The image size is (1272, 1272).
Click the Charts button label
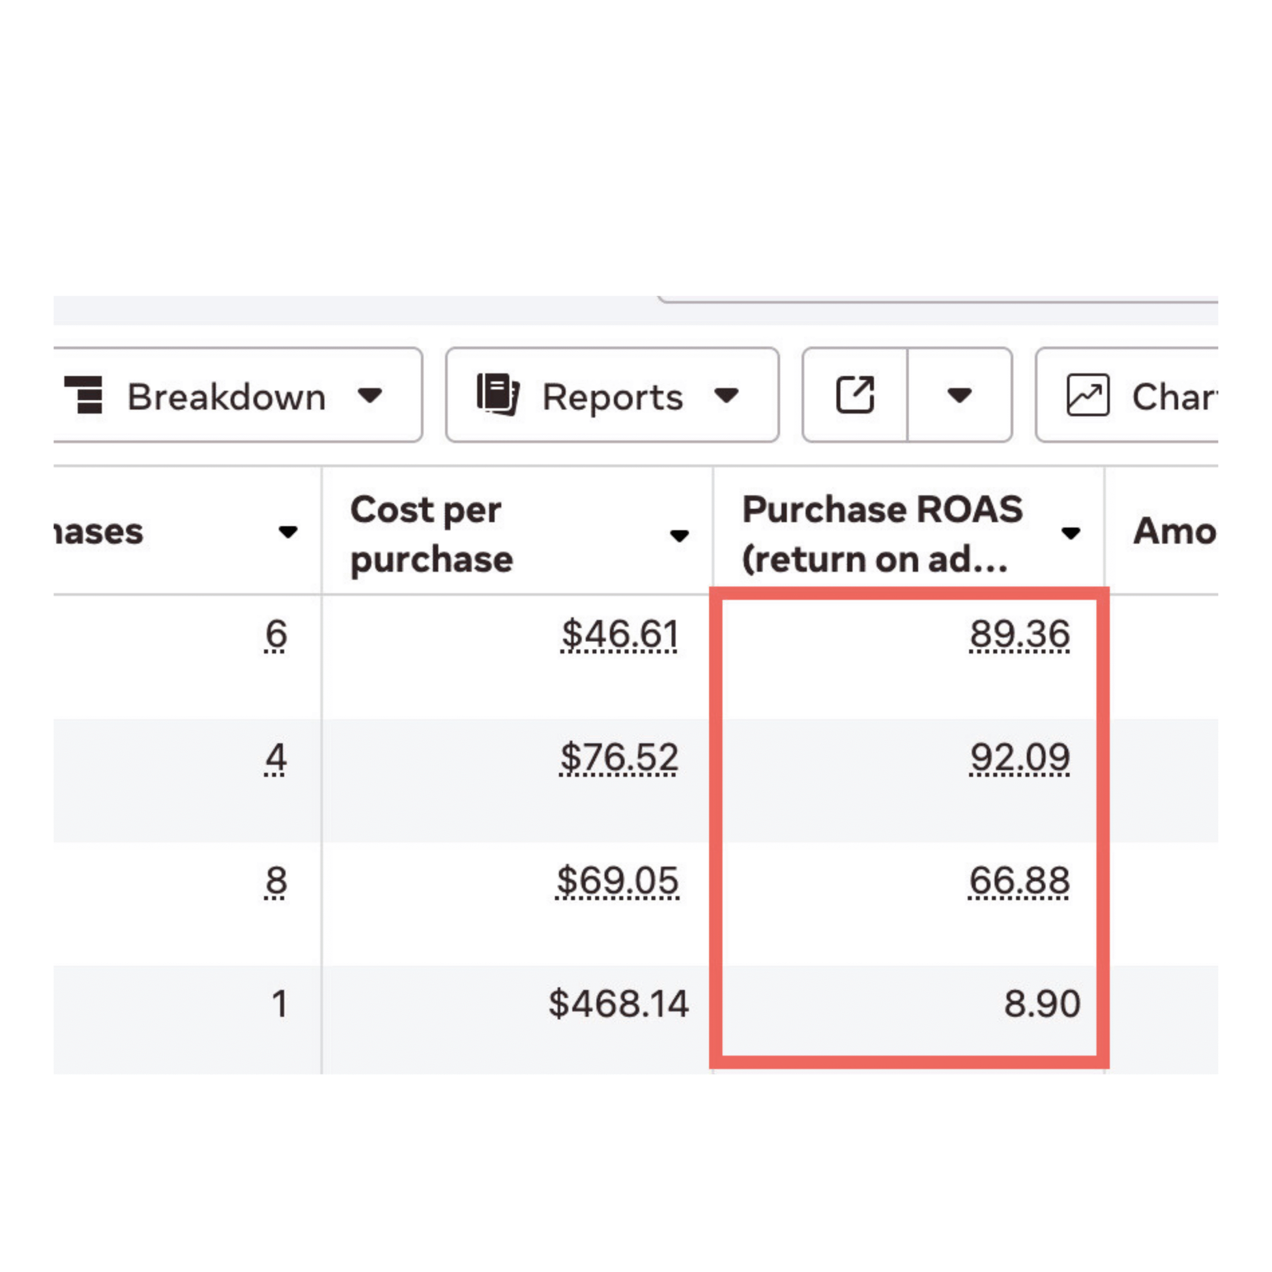1173,397
